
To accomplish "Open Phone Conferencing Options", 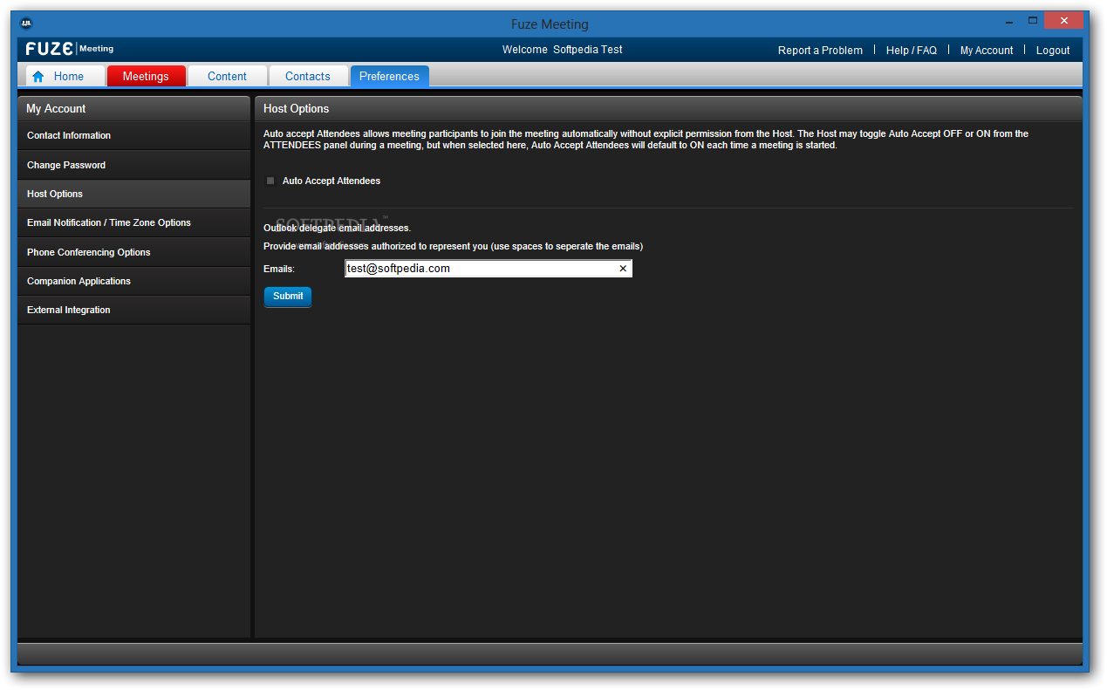I will (x=134, y=252).
